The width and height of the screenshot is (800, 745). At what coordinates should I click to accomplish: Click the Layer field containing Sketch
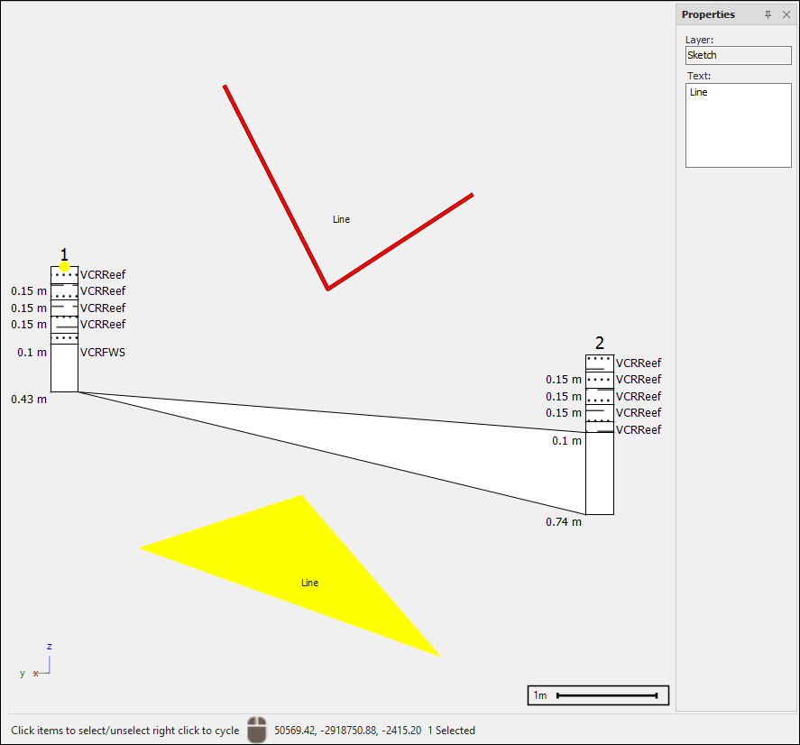coord(738,55)
